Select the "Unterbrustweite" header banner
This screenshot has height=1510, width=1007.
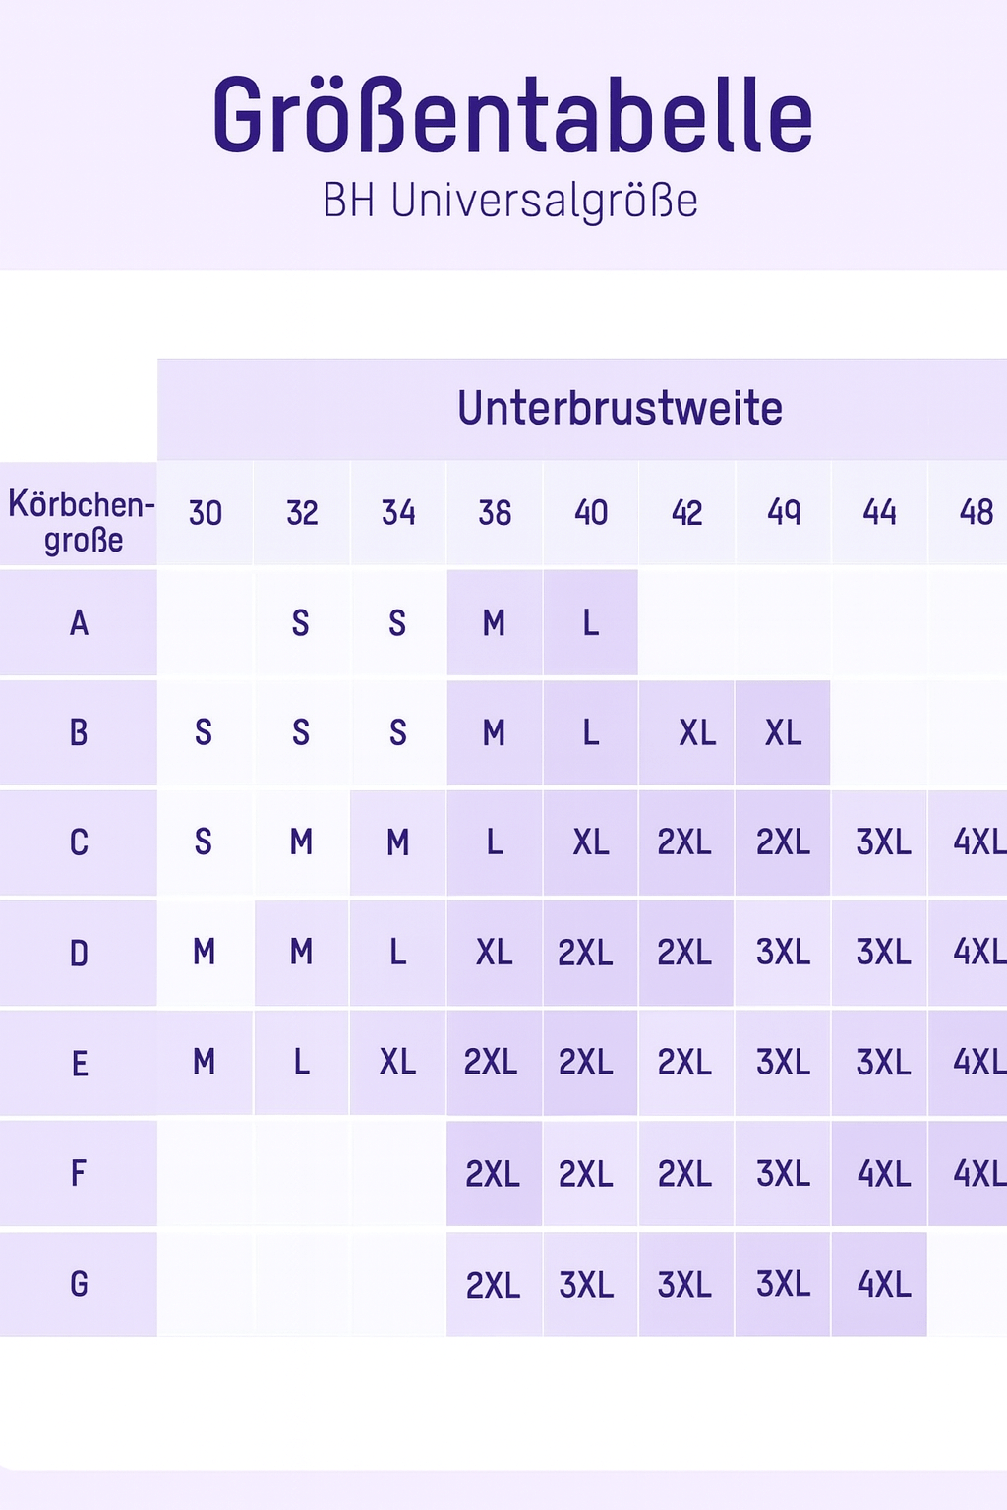click(620, 409)
